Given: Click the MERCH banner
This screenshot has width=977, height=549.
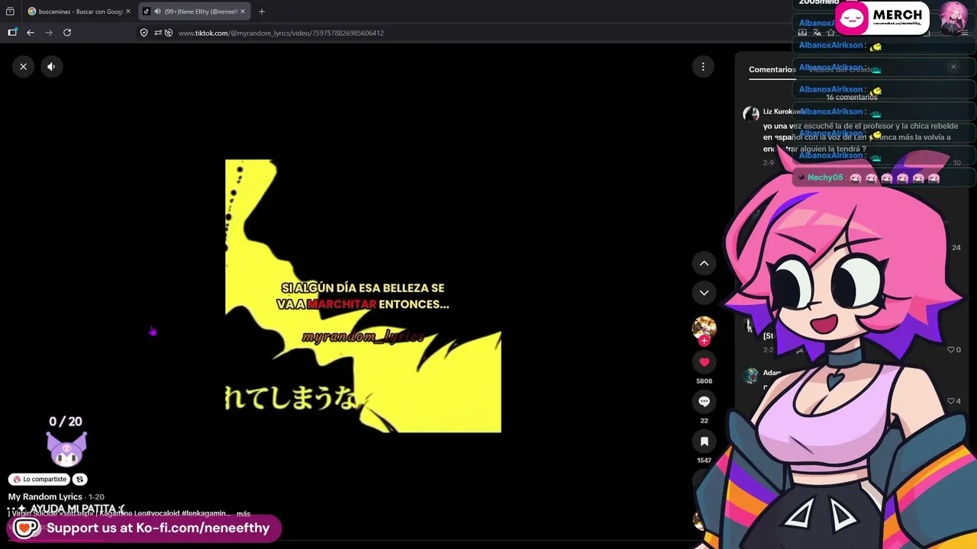Looking at the screenshot, I should coord(882,18).
